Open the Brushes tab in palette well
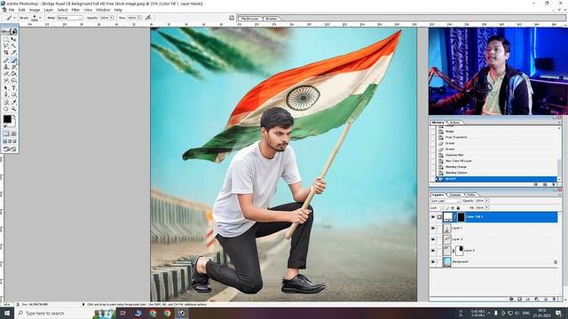 click(272, 19)
